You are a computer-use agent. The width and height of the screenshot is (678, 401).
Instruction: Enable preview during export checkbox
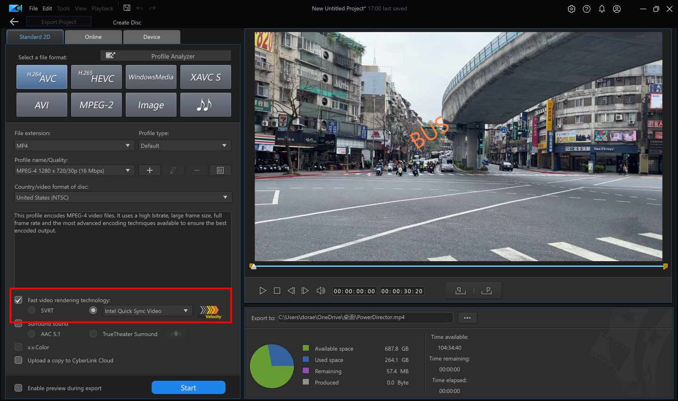click(18, 388)
